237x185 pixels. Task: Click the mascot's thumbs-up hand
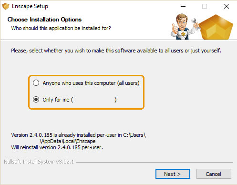[175, 29]
